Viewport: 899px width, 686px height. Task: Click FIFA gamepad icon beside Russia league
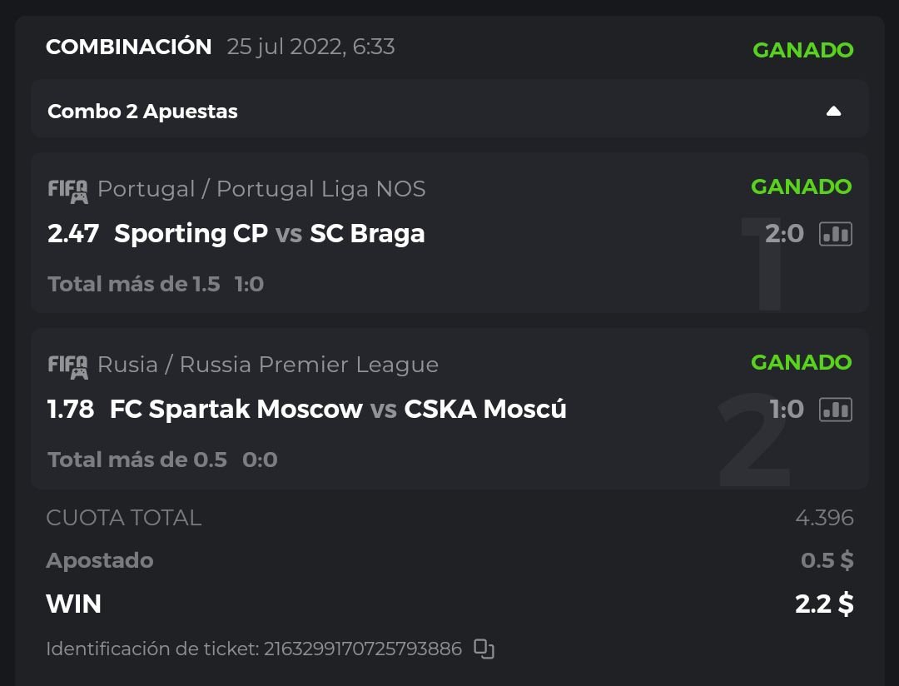tap(67, 366)
